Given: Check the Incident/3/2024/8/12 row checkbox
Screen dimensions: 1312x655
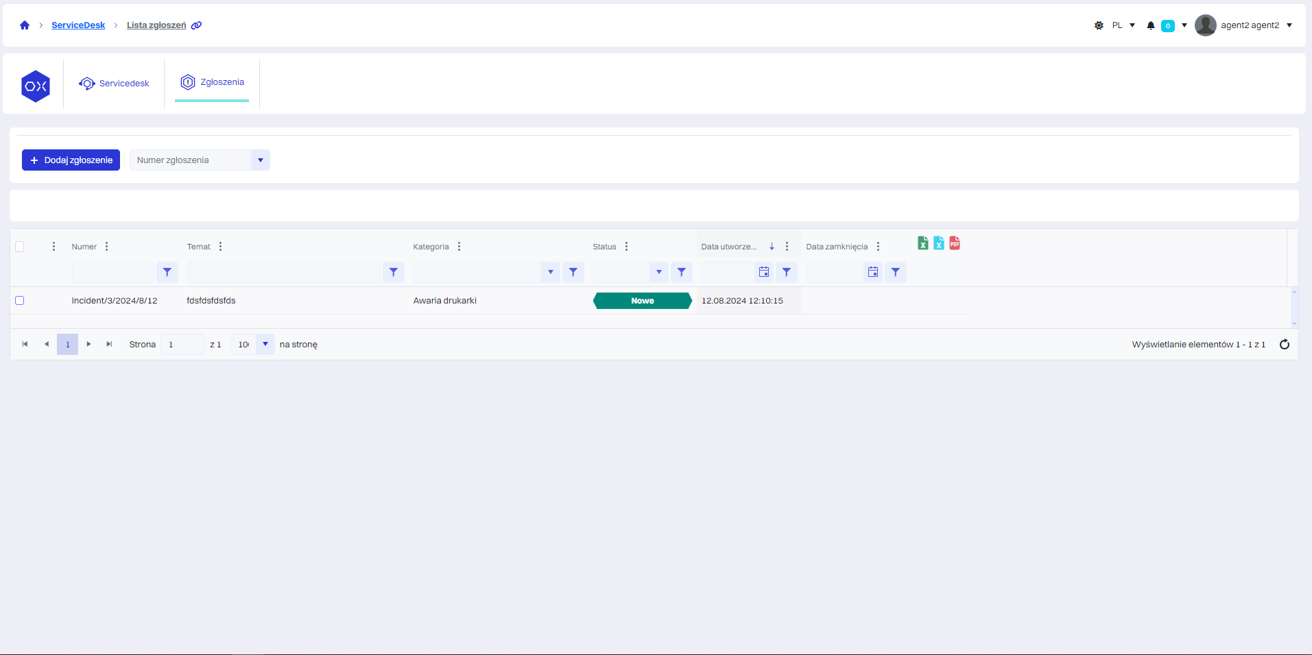Looking at the screenshot, I should pos(20,301).
